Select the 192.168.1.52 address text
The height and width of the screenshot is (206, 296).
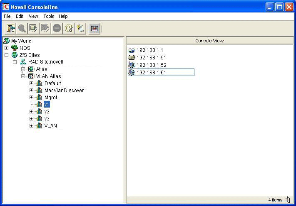pyautogui.click(x=152, y=65)
